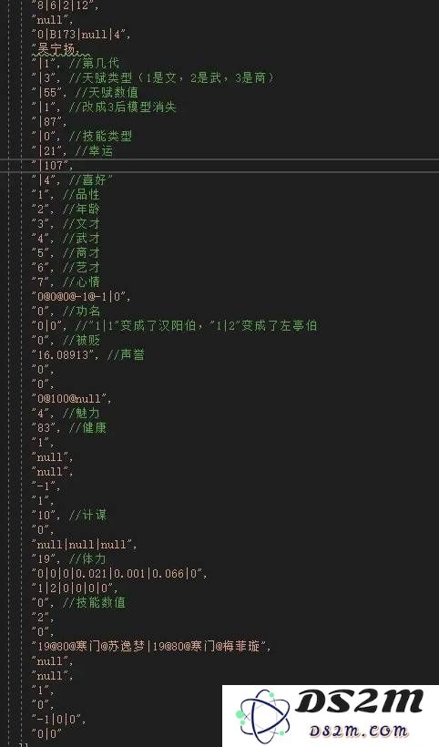The width and height of the screenshot is (439, 747).
Task: Open the ds2m.com watermark link
Action: pos(360,731)
